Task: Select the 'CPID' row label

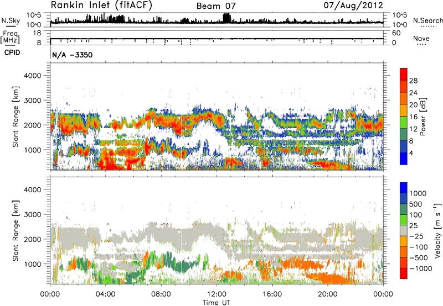Action: (x=12, y=52)
